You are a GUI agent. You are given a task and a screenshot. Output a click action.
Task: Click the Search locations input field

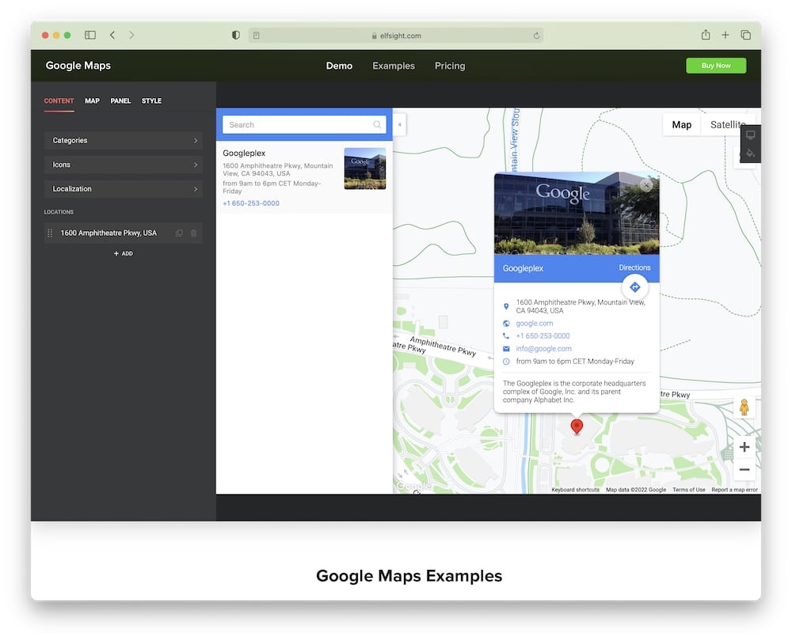(304, 125)
